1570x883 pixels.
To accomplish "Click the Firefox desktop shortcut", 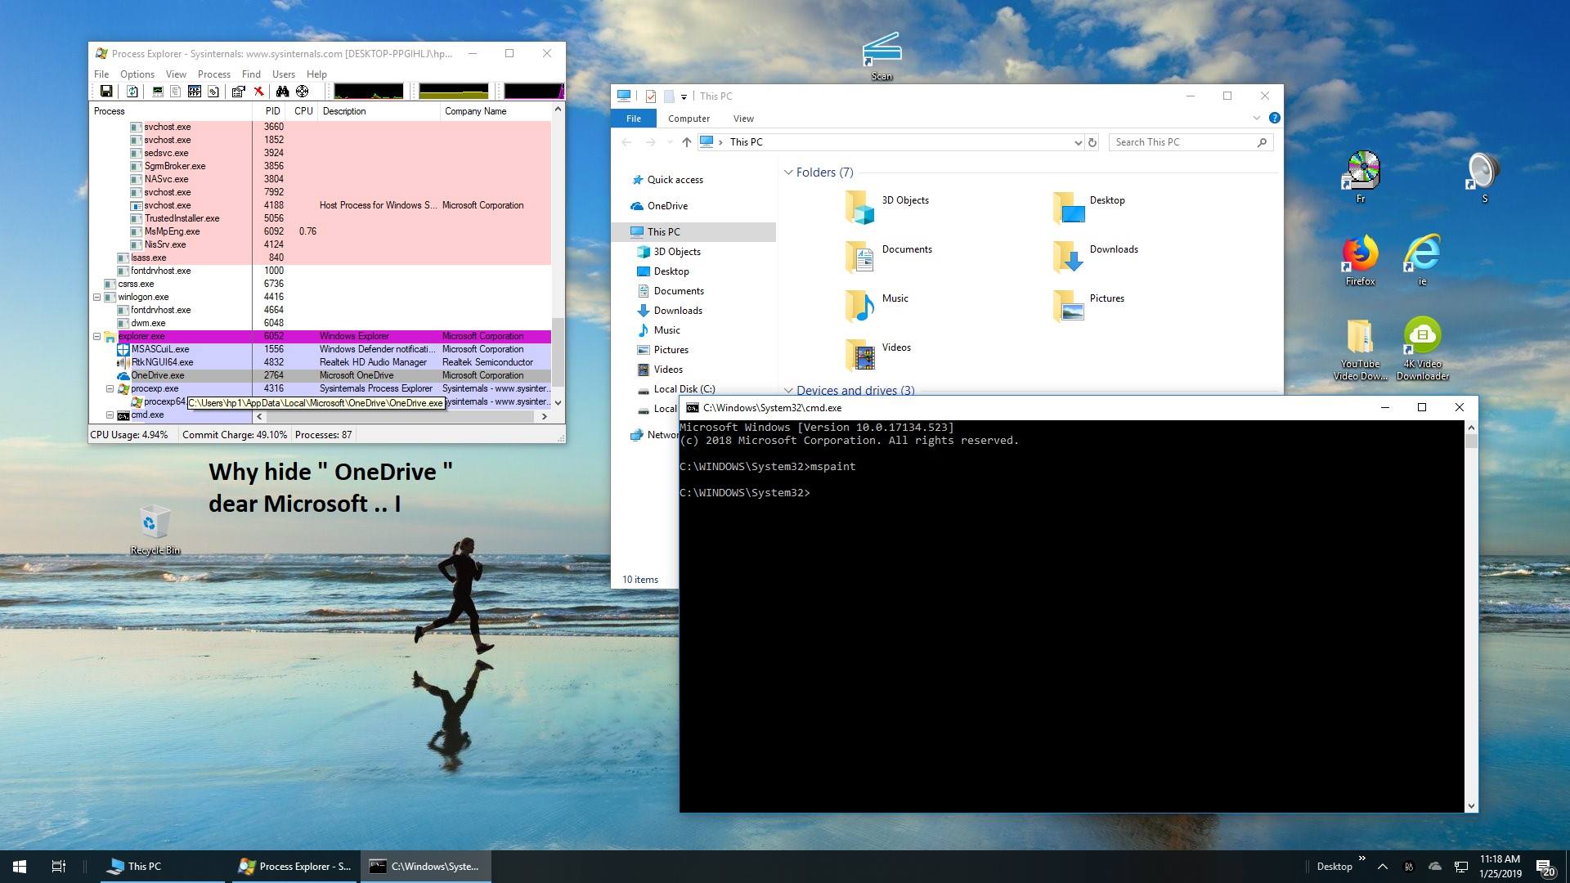I will point(1360,261).
